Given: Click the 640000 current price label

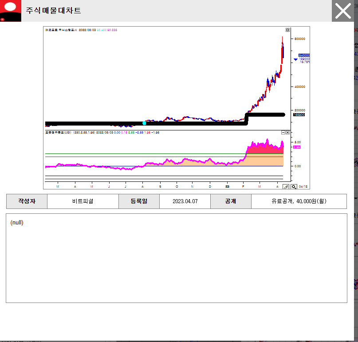Looking at the screenshot, I should pyautogui.click(x=304, y=55).
